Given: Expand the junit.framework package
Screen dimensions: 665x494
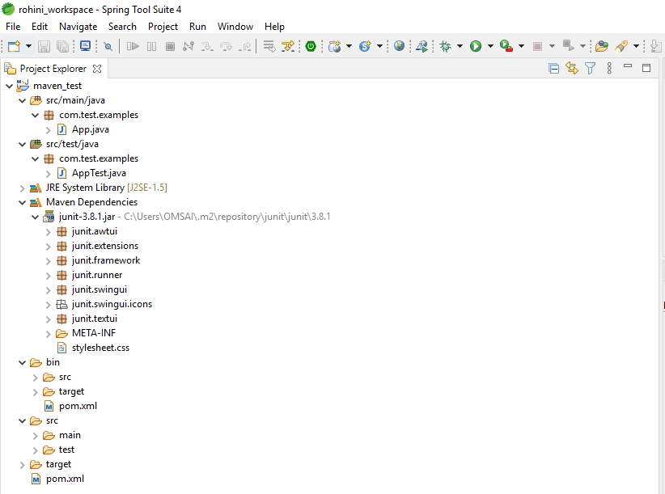Looking at the screenshot, I should pos(49,261).
